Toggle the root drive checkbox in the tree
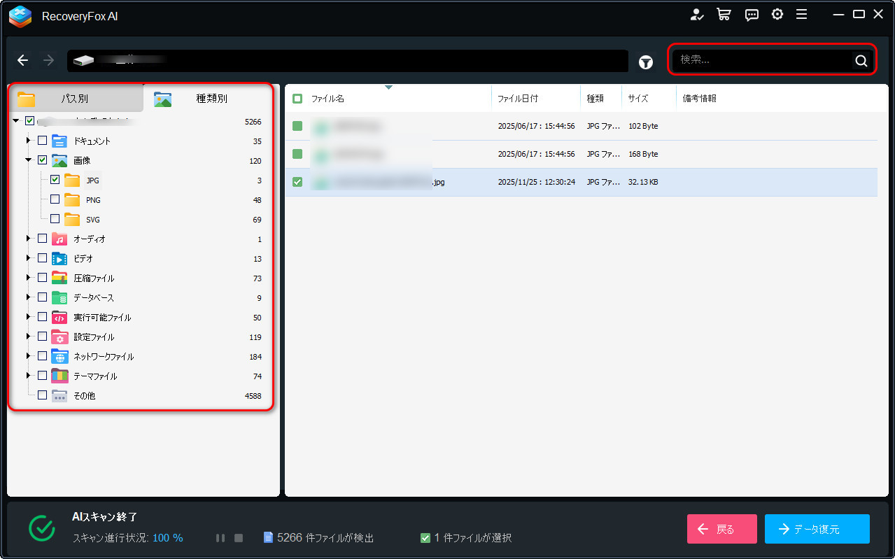This screenshot has width=895, height=559. [x=29, y=121]
